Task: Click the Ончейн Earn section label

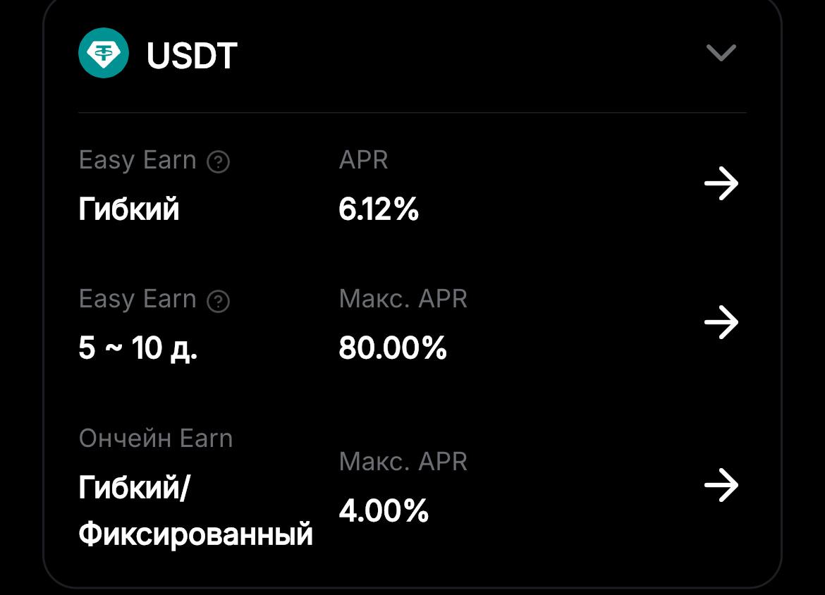Action: 157,438
